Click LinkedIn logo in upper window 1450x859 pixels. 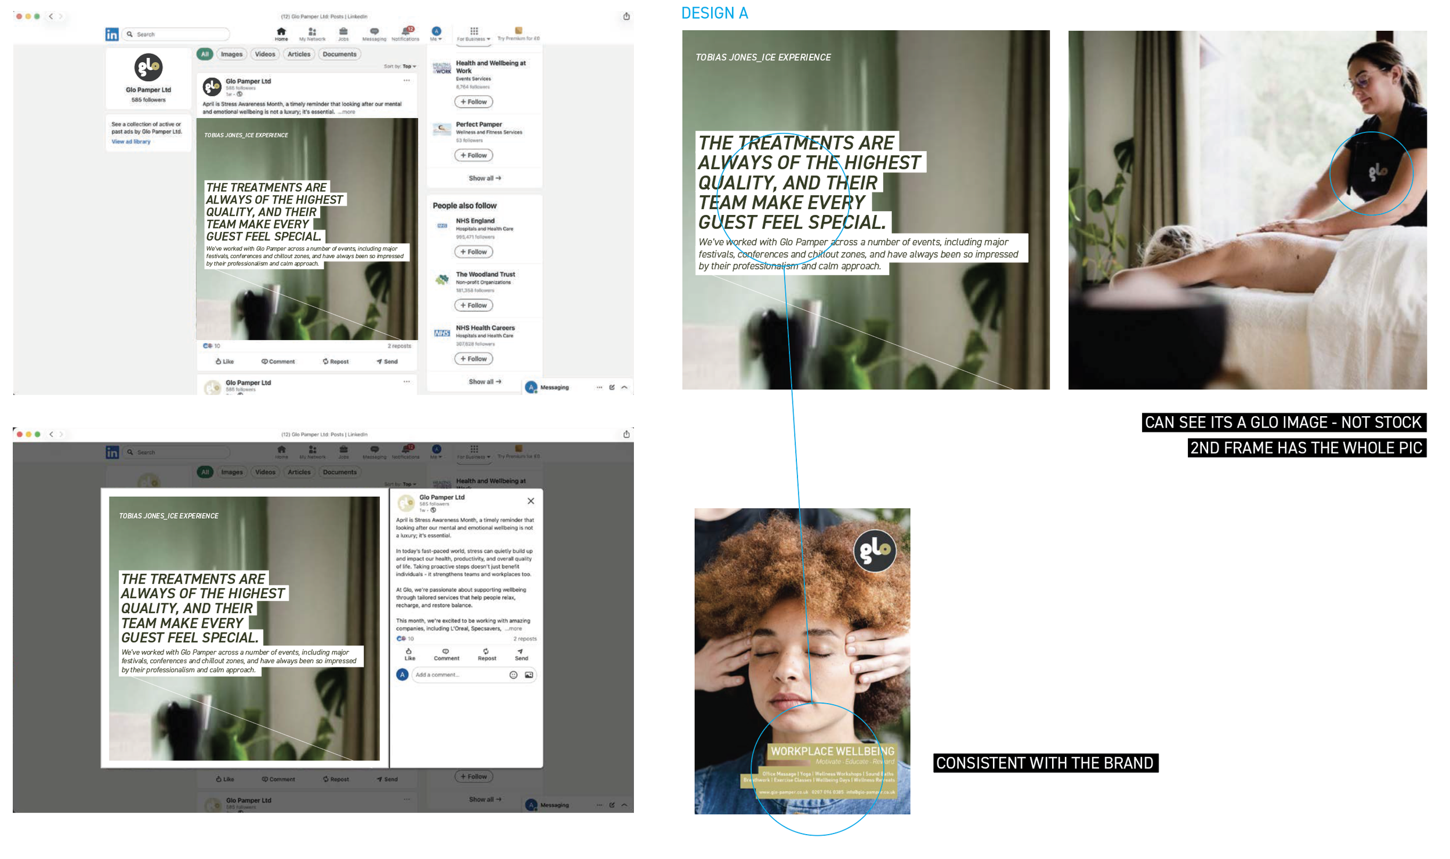pos(112,34)
